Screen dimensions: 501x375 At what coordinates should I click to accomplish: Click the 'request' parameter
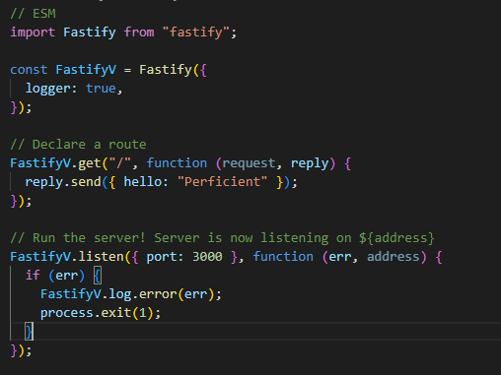249,163
